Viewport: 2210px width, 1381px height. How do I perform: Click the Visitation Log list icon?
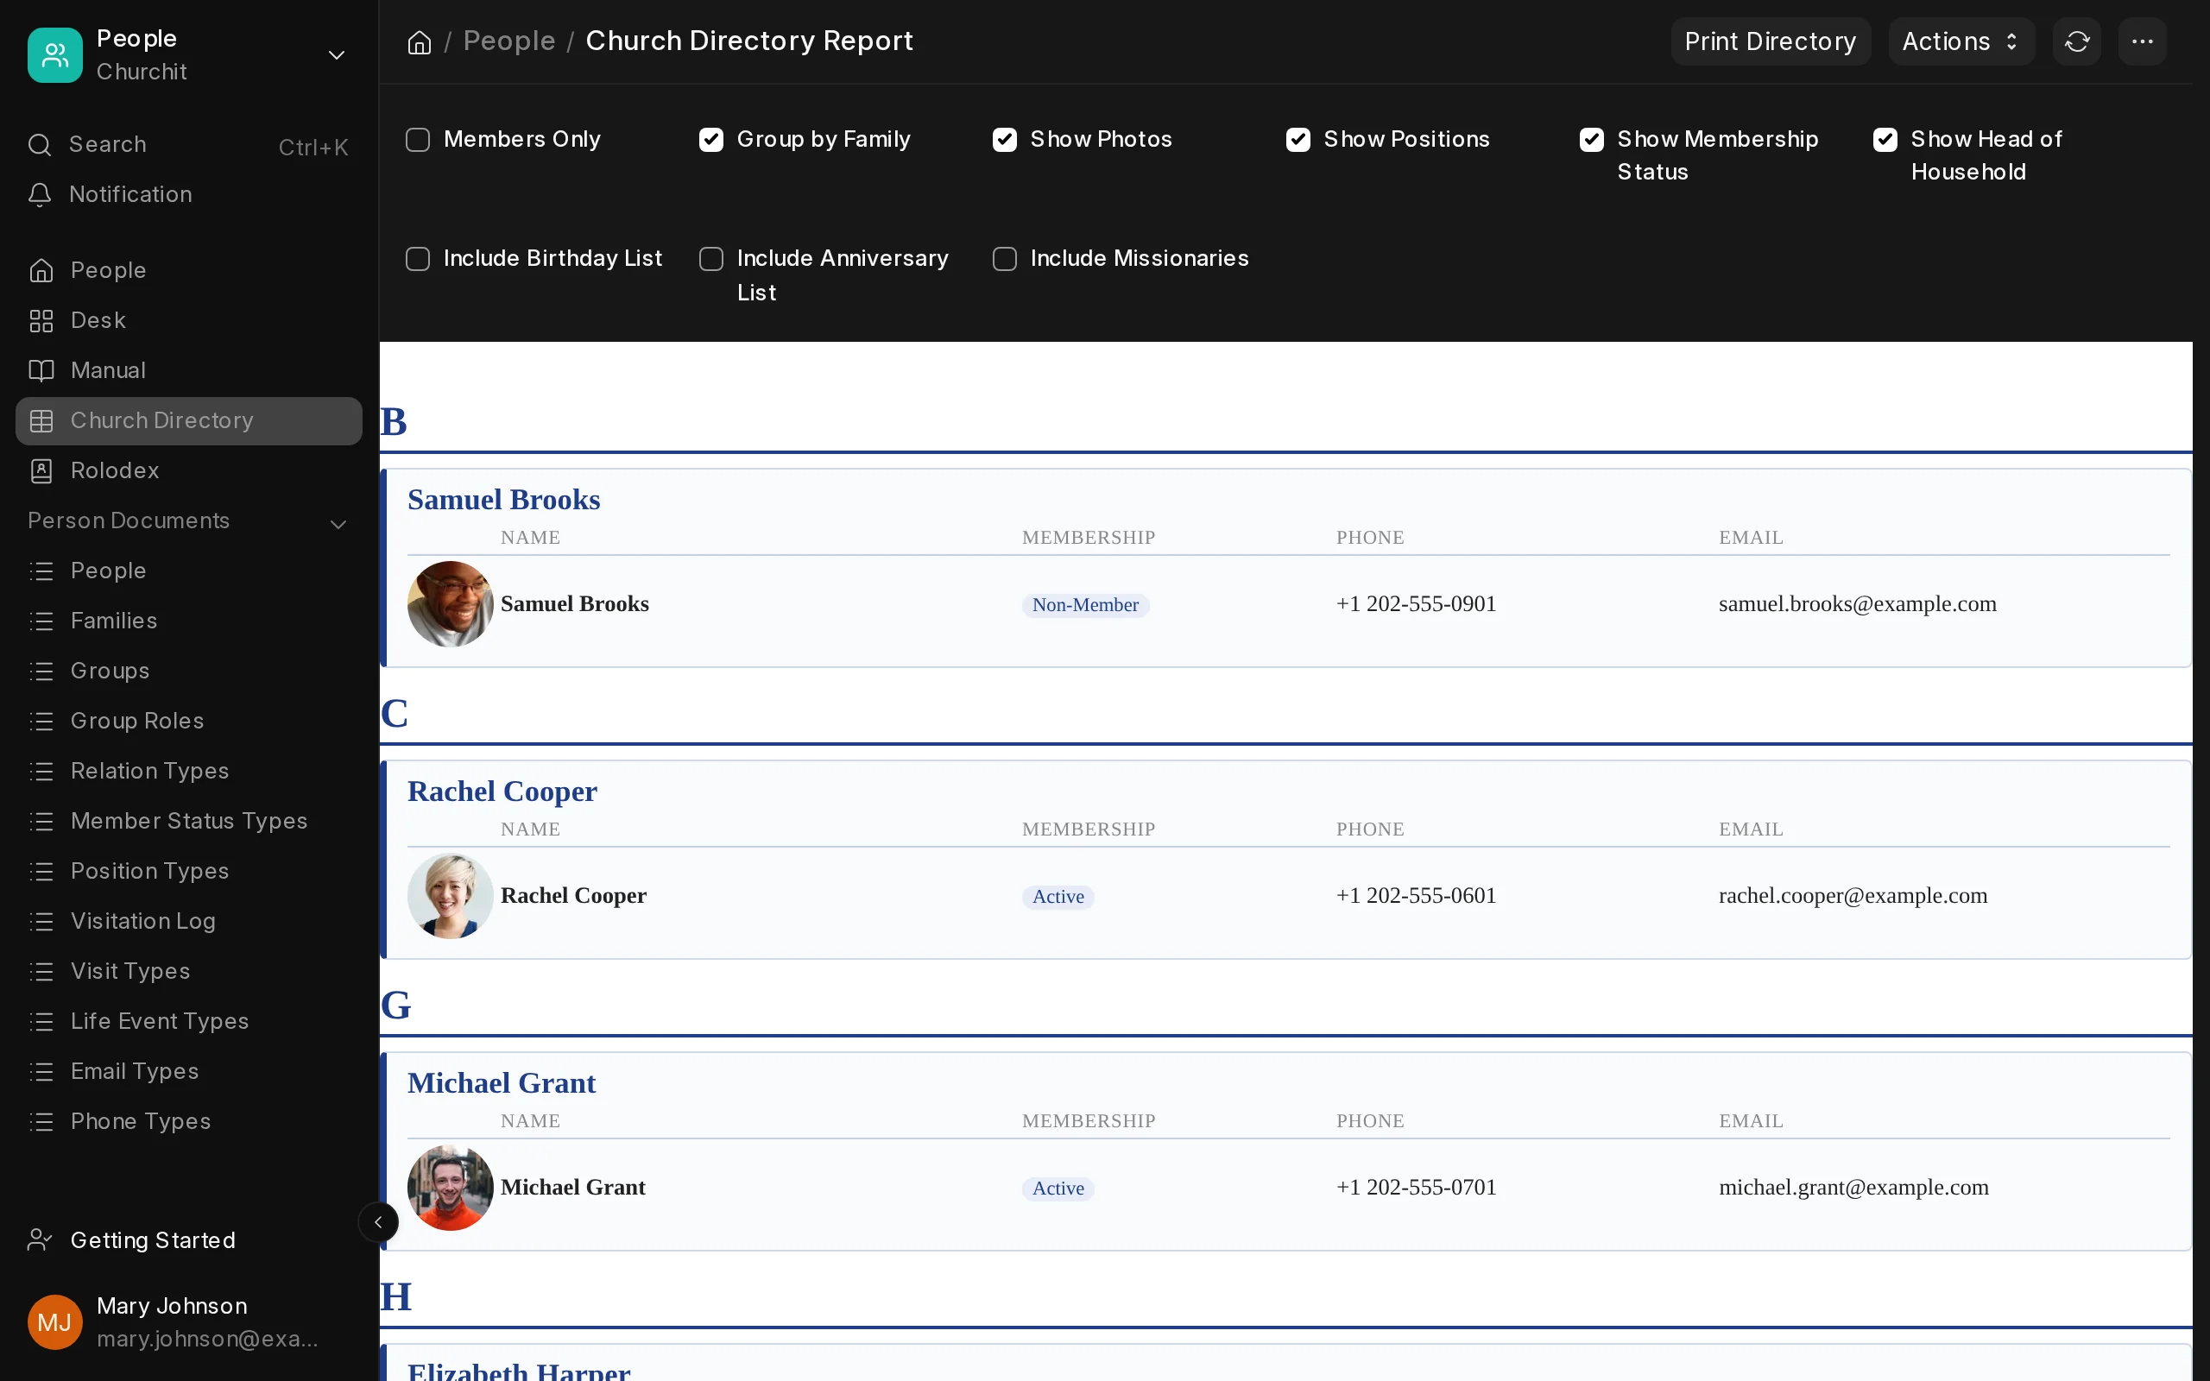(41, 922)
